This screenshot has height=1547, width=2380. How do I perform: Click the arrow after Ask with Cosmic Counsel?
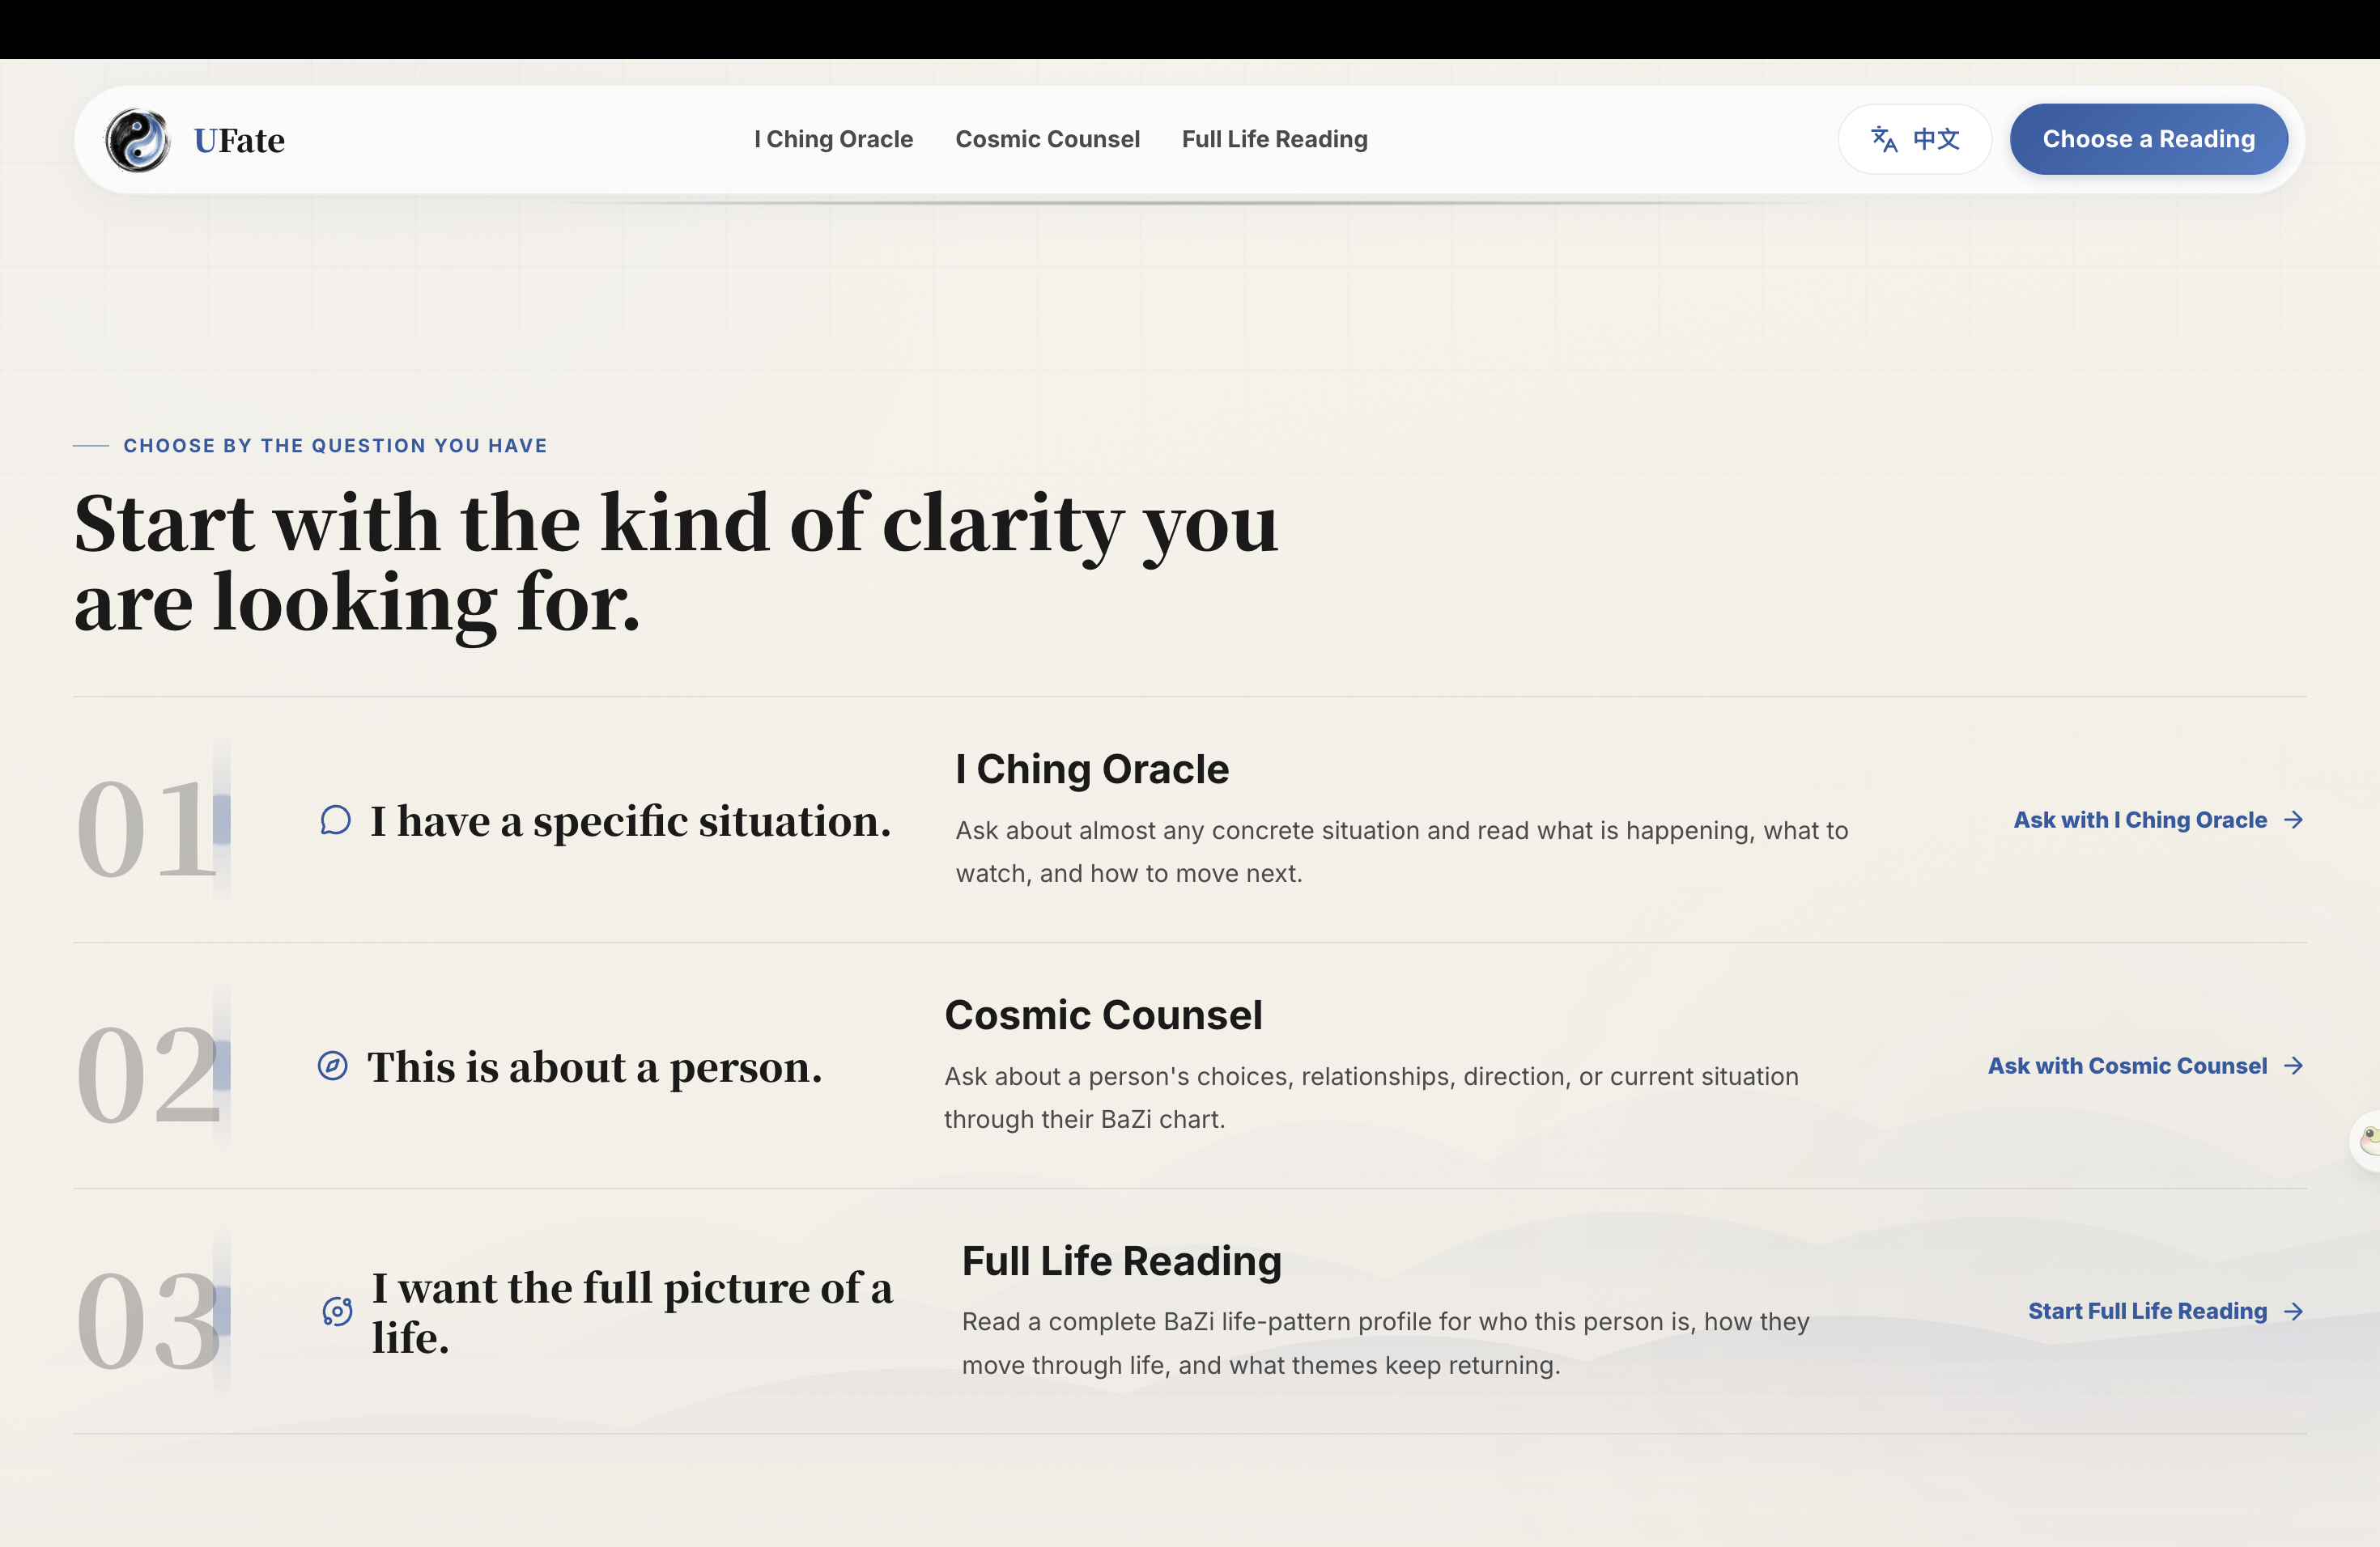pos(2294,1066)
